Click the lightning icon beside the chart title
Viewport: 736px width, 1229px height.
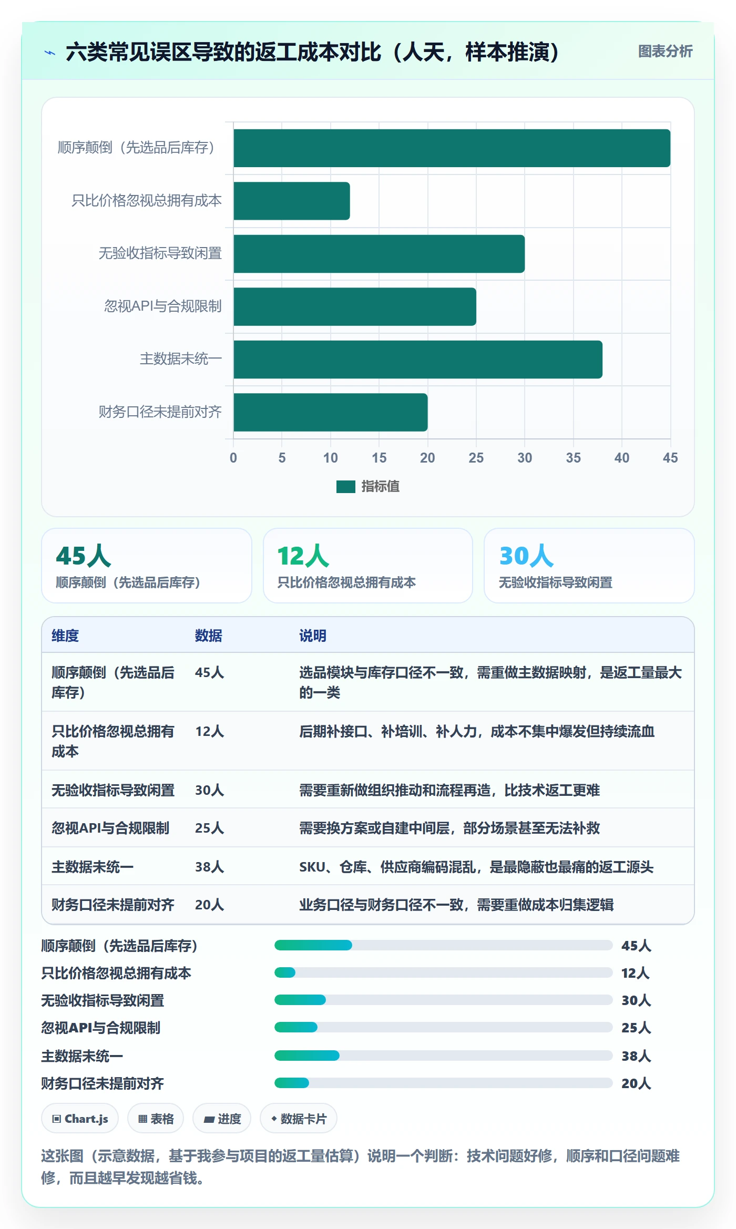[x=50, y=53]
